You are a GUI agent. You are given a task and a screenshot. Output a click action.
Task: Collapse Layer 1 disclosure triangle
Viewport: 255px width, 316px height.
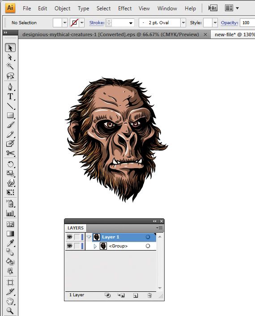(x=89, y=237)
